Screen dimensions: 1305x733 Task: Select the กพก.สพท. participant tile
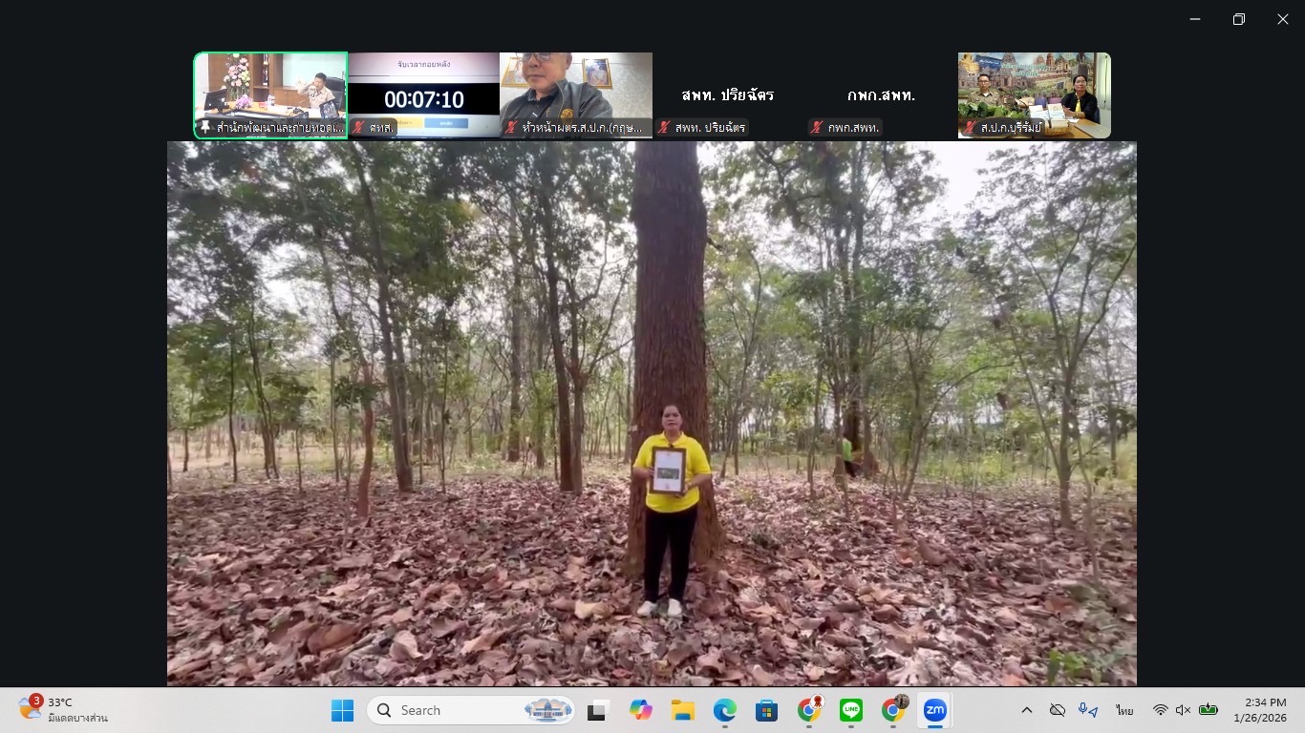881,94
